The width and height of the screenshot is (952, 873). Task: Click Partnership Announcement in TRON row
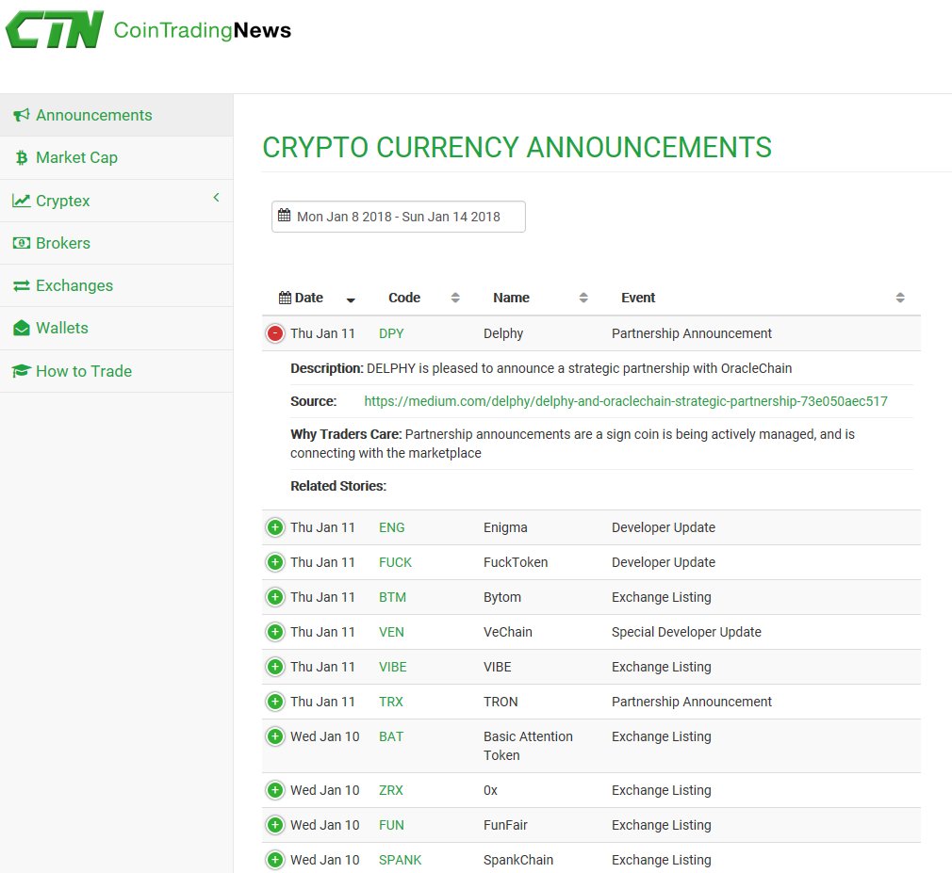(x=692, y=702)
